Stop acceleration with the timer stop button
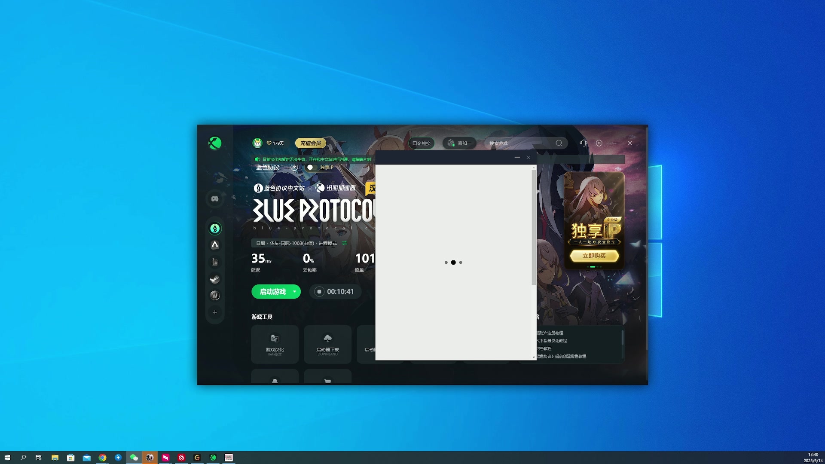Viewport: 825px width, 464px height. [319, 292]
